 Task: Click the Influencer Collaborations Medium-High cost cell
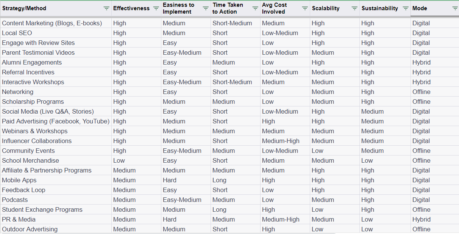(x=281, y=141)
